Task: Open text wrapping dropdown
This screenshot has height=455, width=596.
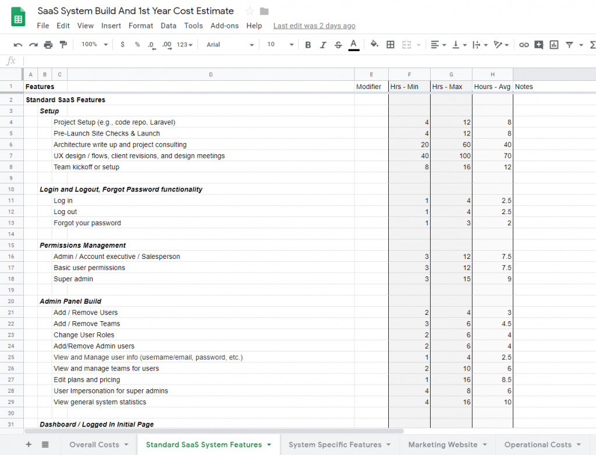Action: tap(480, 45)
